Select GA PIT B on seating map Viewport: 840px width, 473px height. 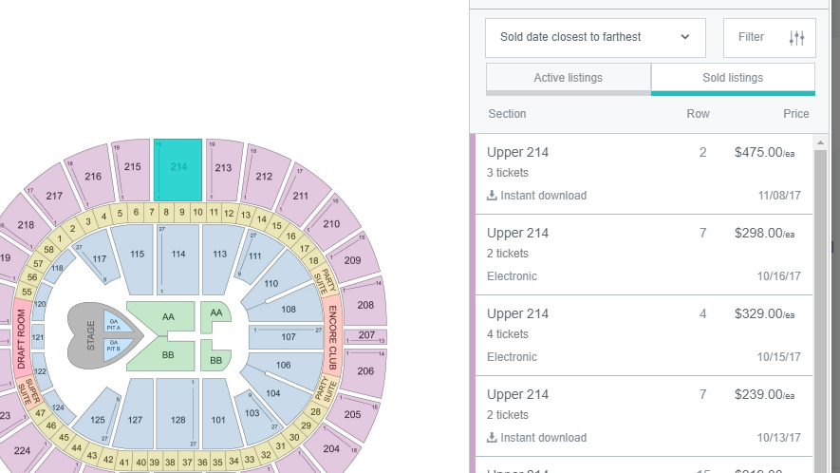[x=116, y=348]
